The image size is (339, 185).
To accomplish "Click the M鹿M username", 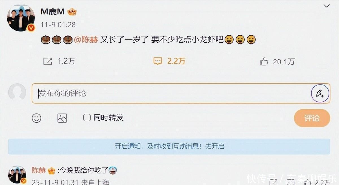I will pos(53,11).
